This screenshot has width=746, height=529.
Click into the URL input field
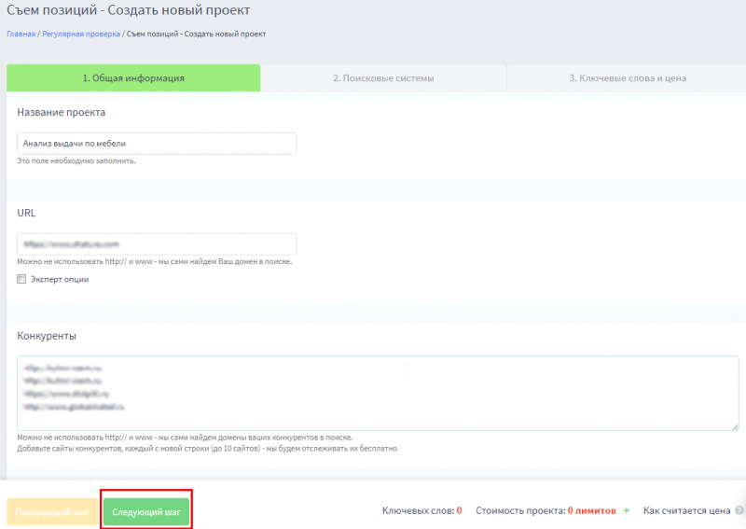click(157, 244)
